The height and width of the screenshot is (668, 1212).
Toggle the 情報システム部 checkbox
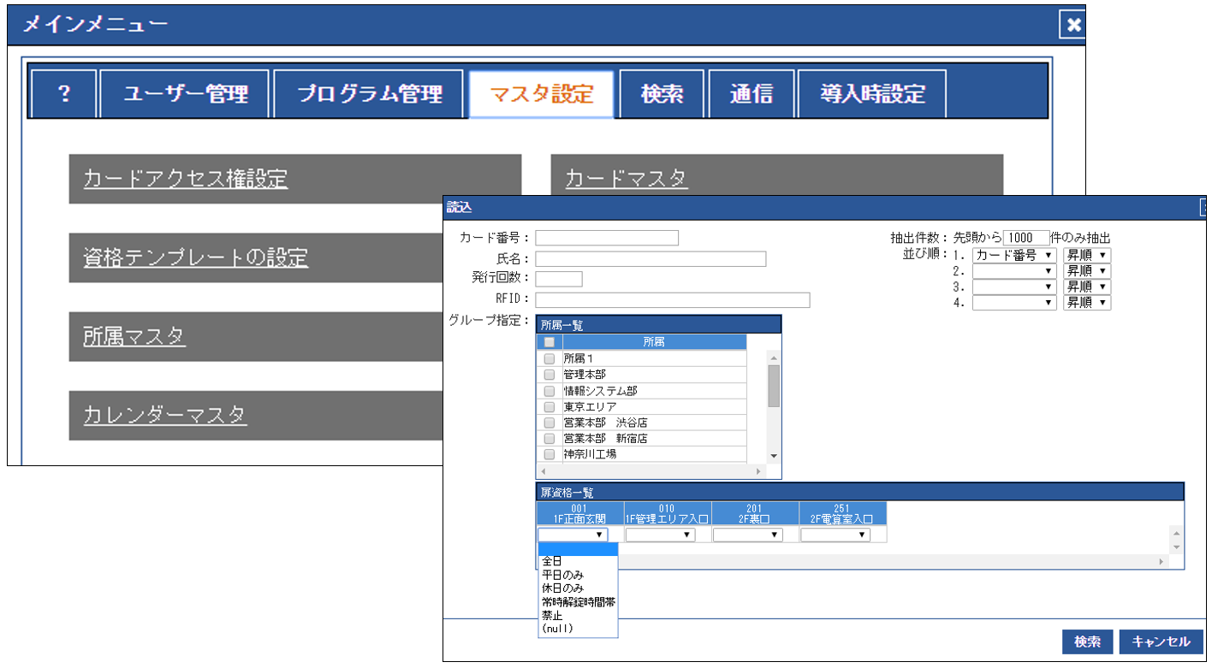click(x=550, y=391)
